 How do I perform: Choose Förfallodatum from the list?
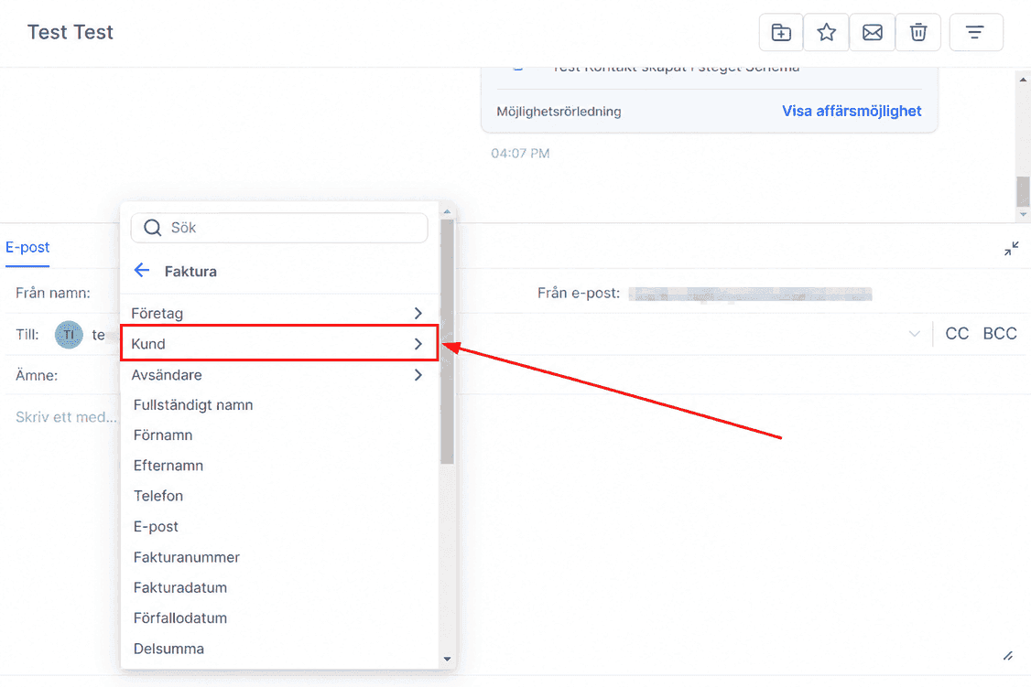coord(180,618)
